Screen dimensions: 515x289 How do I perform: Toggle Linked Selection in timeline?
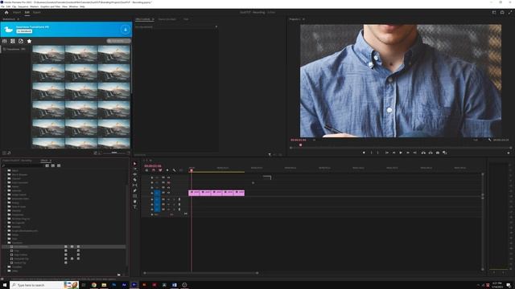tap(160, 170)
